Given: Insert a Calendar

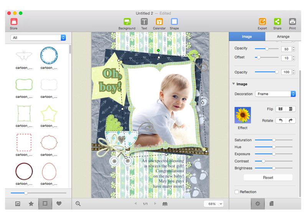Looking at the screenshot, I should pos(159,24).
